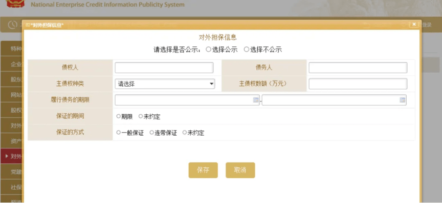Image resolution: width=442 pixels, height=203 pixels.
Task: Save the form with 保存 button
Action: (x=203, y=170)
